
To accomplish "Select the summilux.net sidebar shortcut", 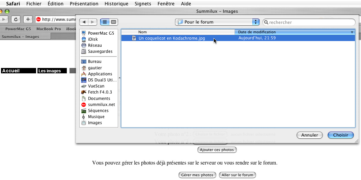I will (101, 105).
